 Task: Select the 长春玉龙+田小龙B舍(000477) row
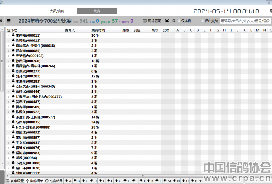pyautogui.click(x=139, y=97)
